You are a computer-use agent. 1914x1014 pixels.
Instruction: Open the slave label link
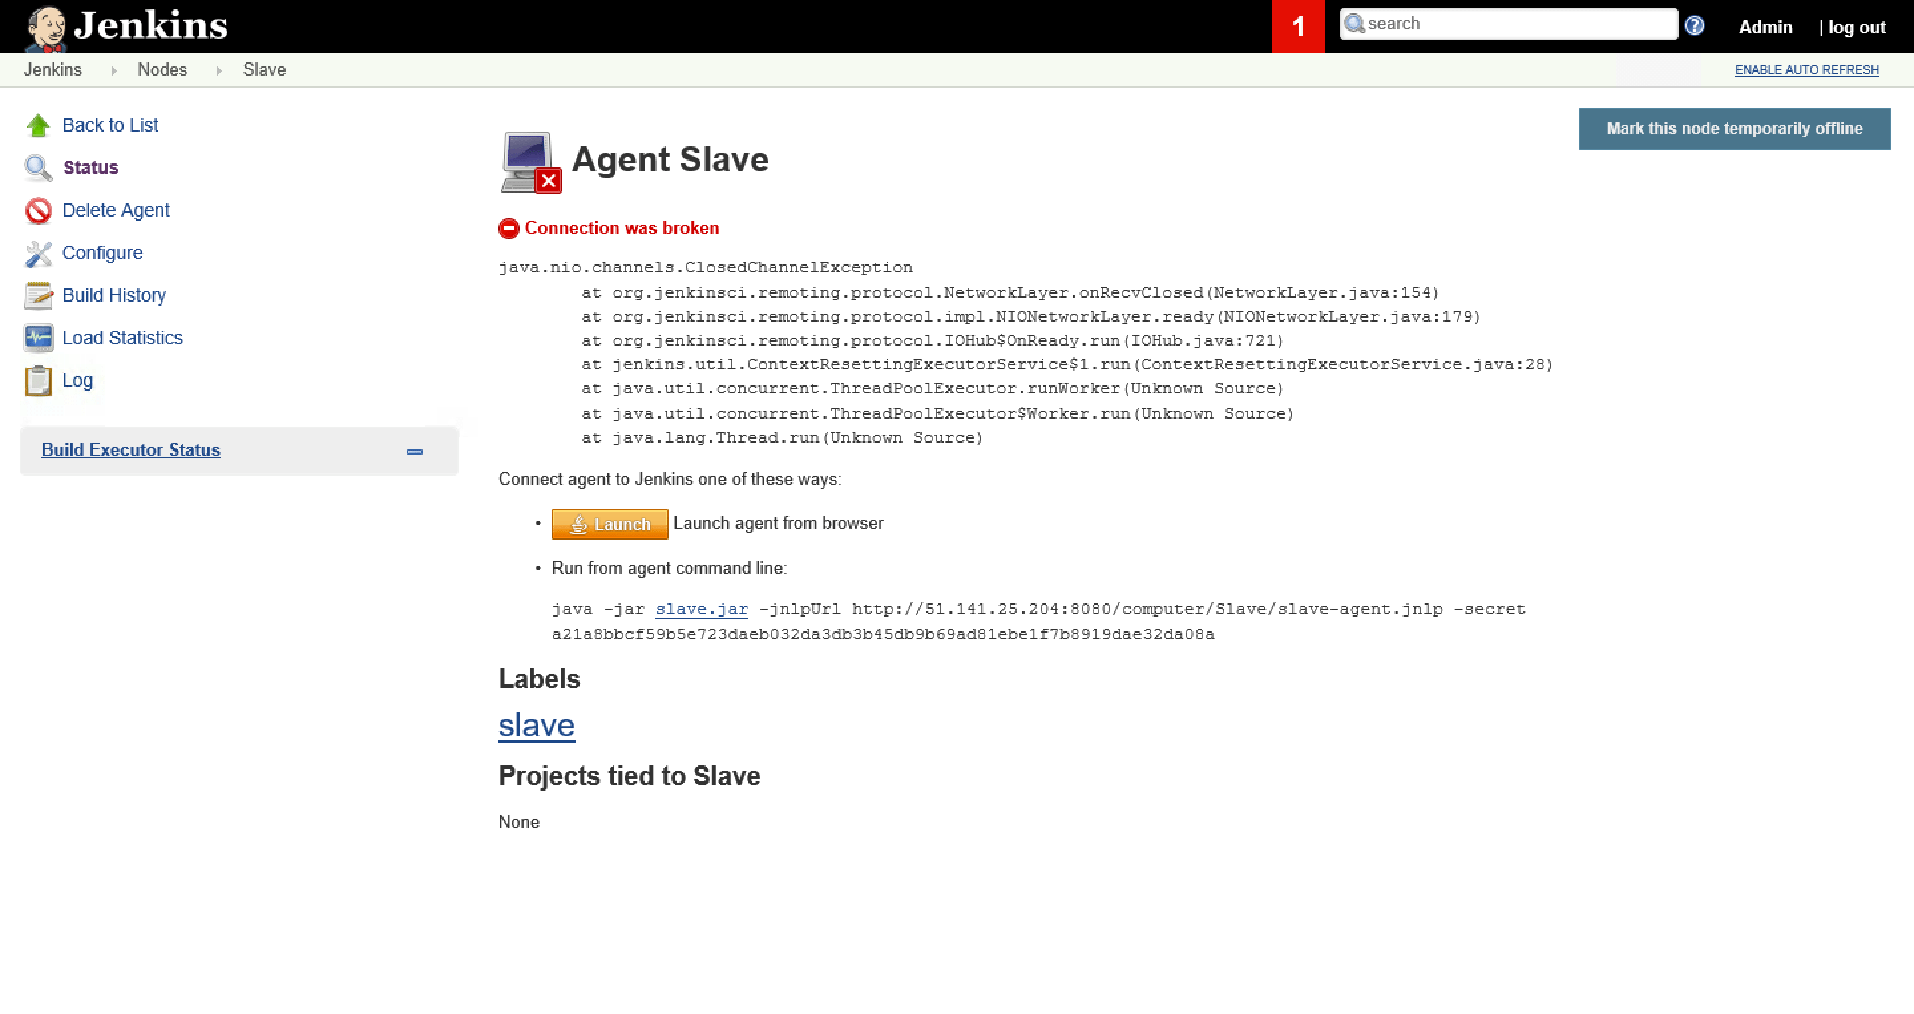pyautogui.click(x=536, y=725)
